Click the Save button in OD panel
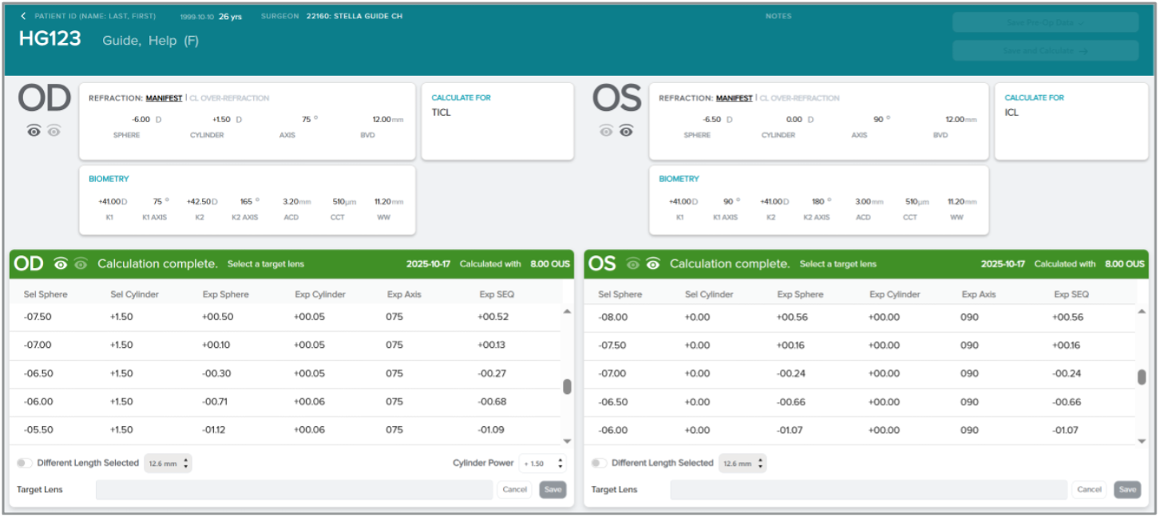The height and width of the screenshot is (517, 1160). pos(552,490)
